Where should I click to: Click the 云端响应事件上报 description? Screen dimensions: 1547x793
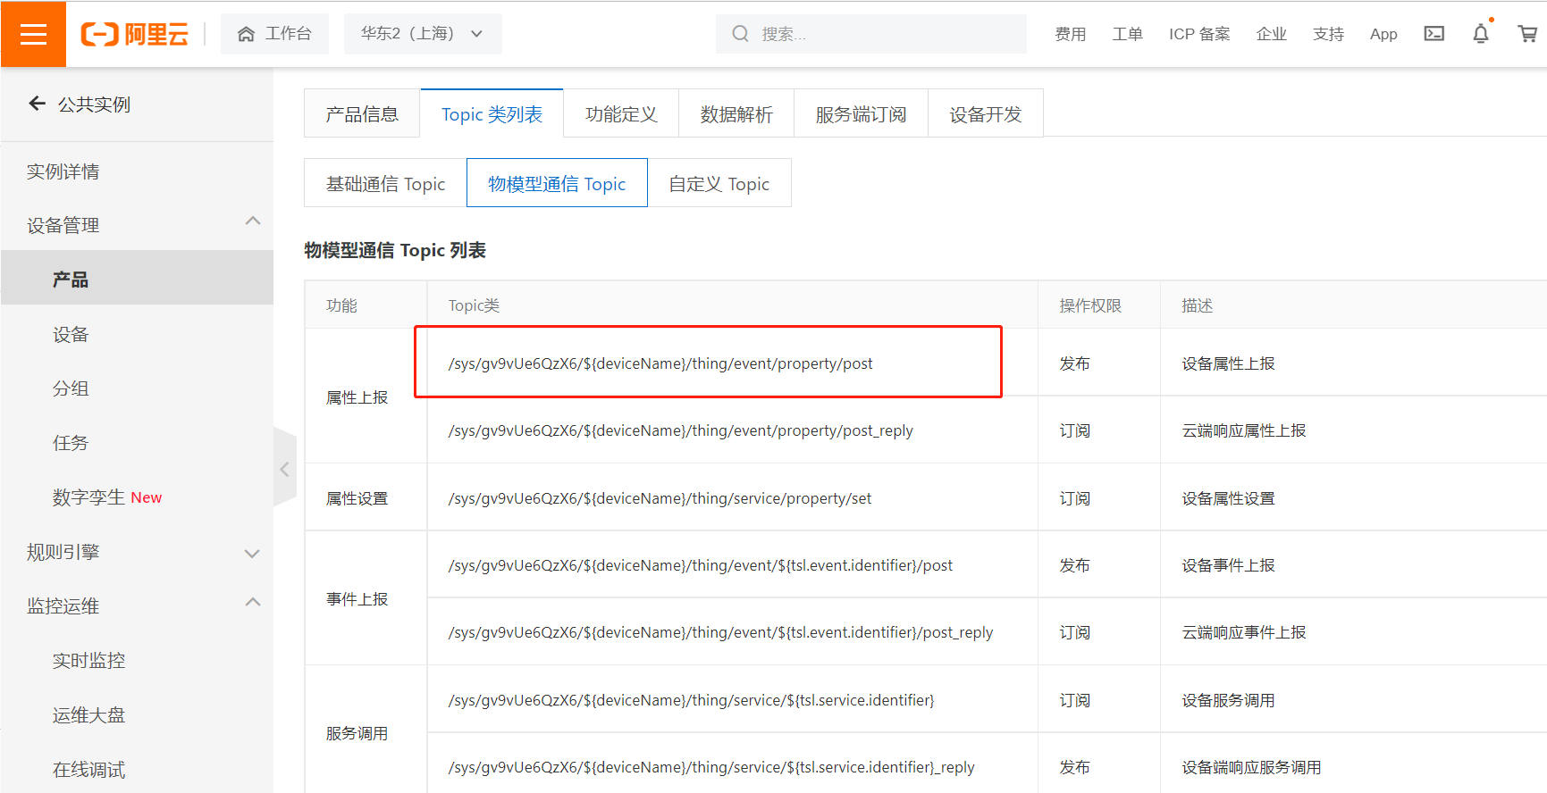point(1243,632)
